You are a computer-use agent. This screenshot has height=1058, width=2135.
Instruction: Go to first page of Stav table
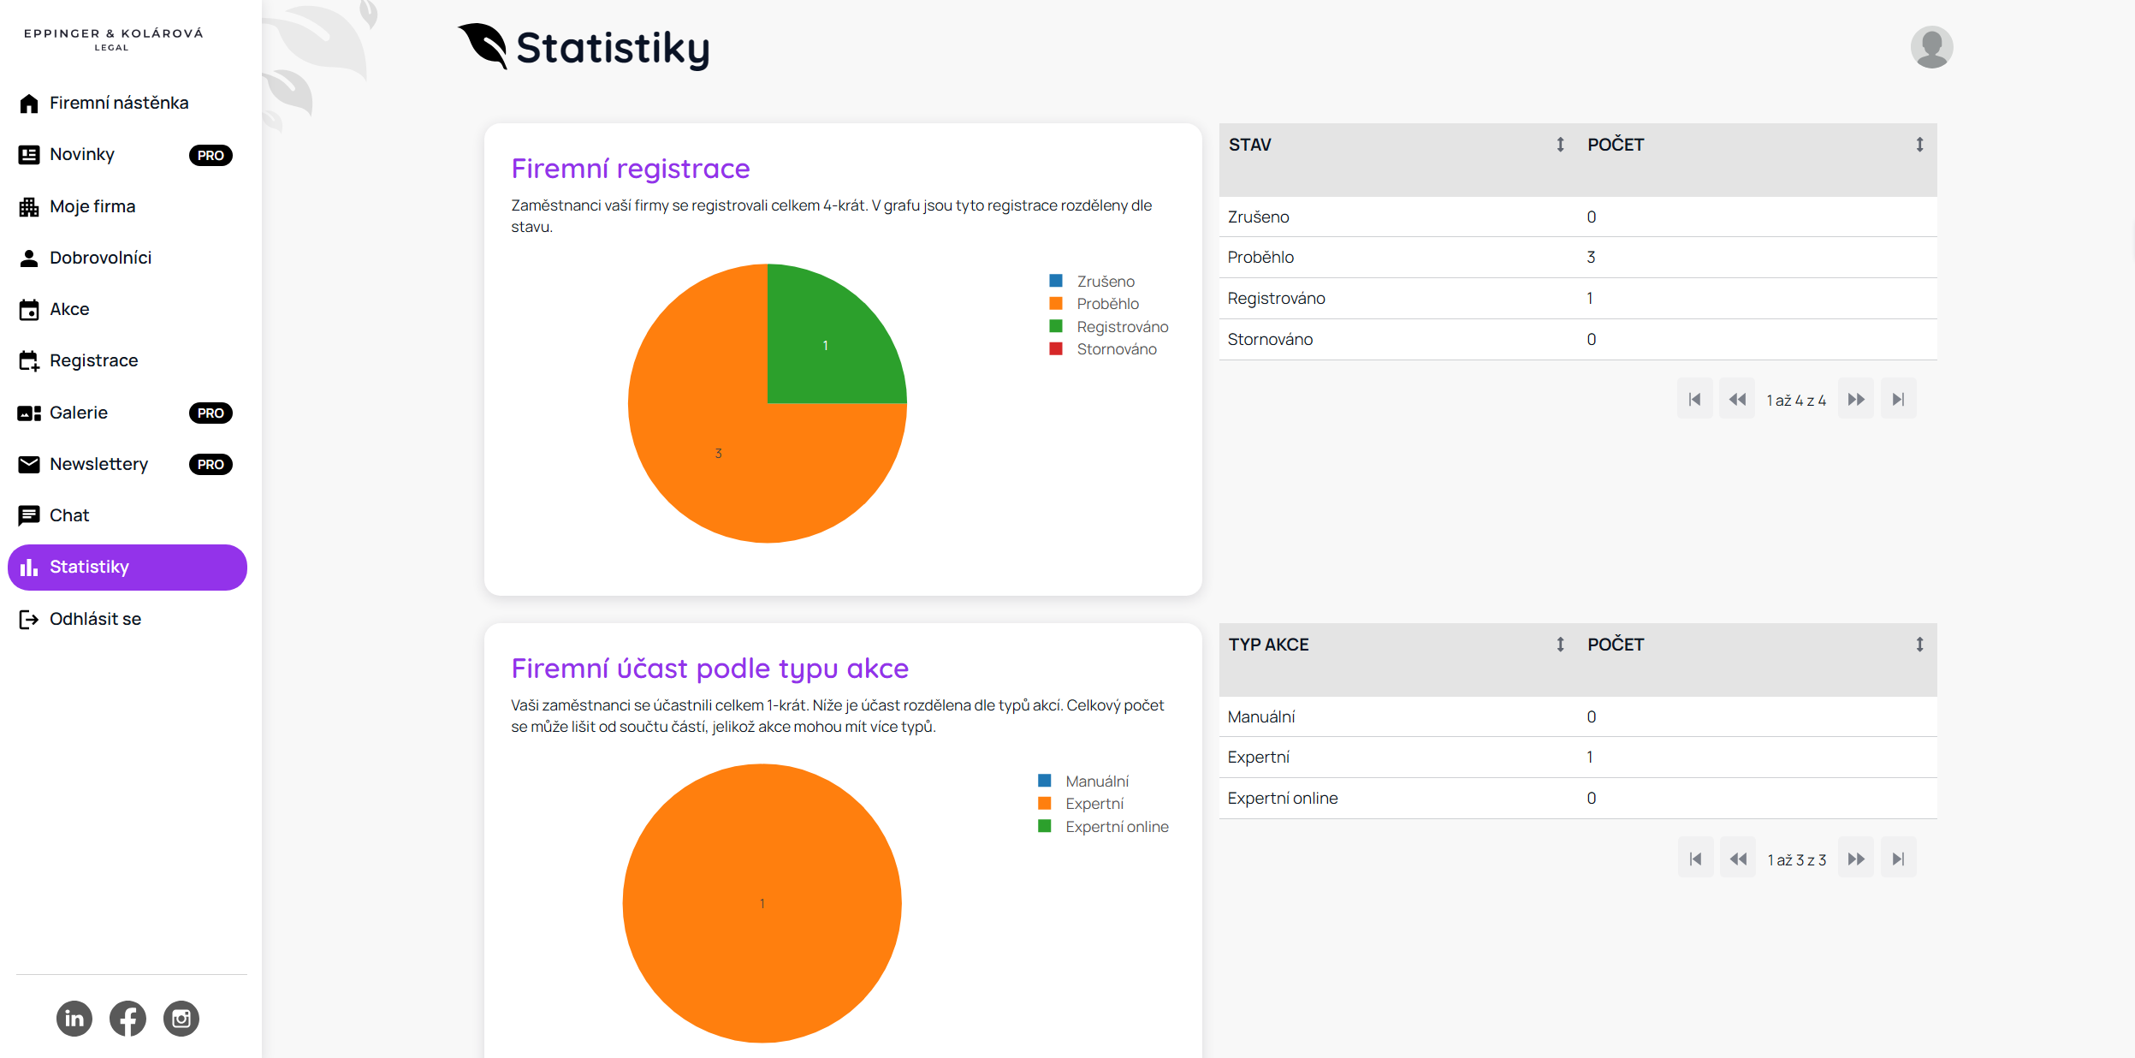1694,400
